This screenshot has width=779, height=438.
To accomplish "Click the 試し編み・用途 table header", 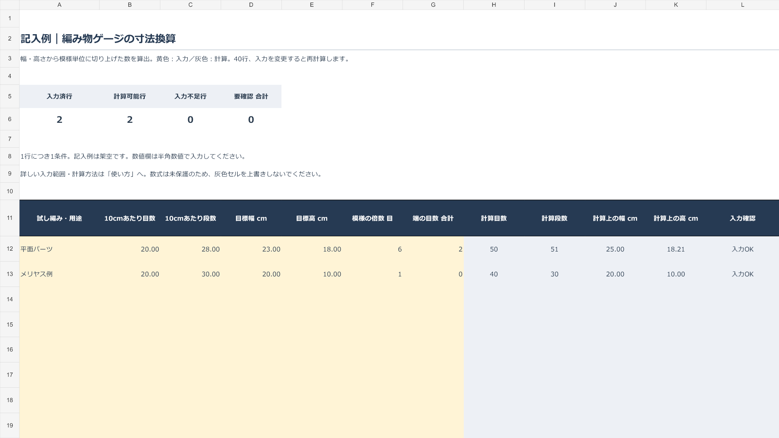I will [x=59, y=219].
